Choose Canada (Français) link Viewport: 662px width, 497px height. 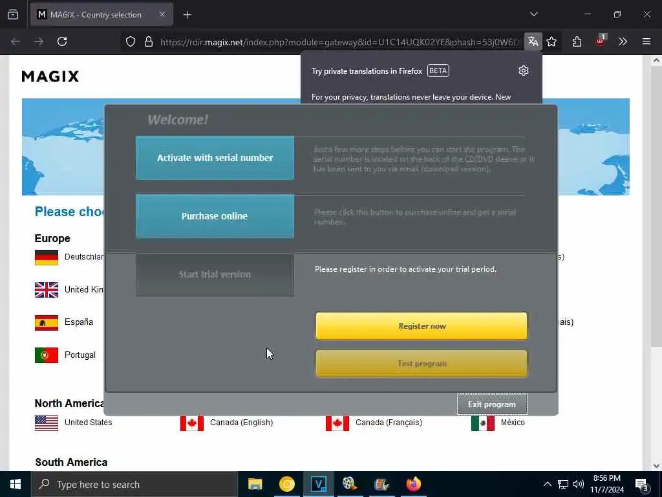(389, 422)
